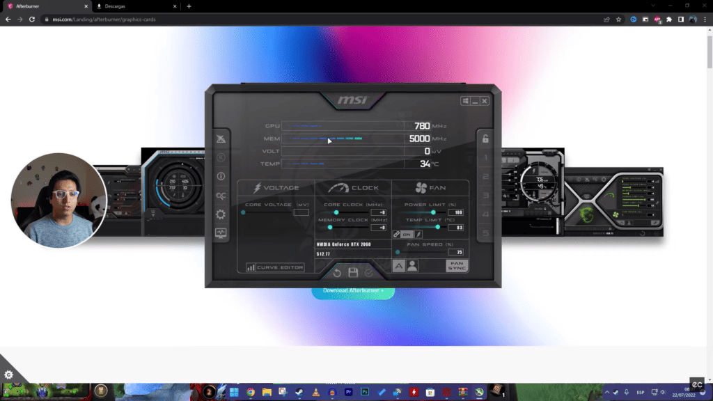Click the Download Afterburner button
Viewport: 713px width, 401px height.
click(x=353, y=293)
